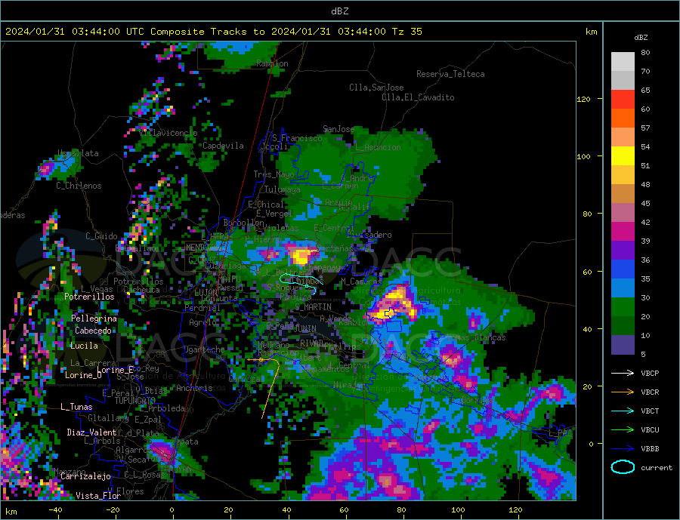Click the Clla.SanJose place label
The image size is (680, 520).
point(376,88)
